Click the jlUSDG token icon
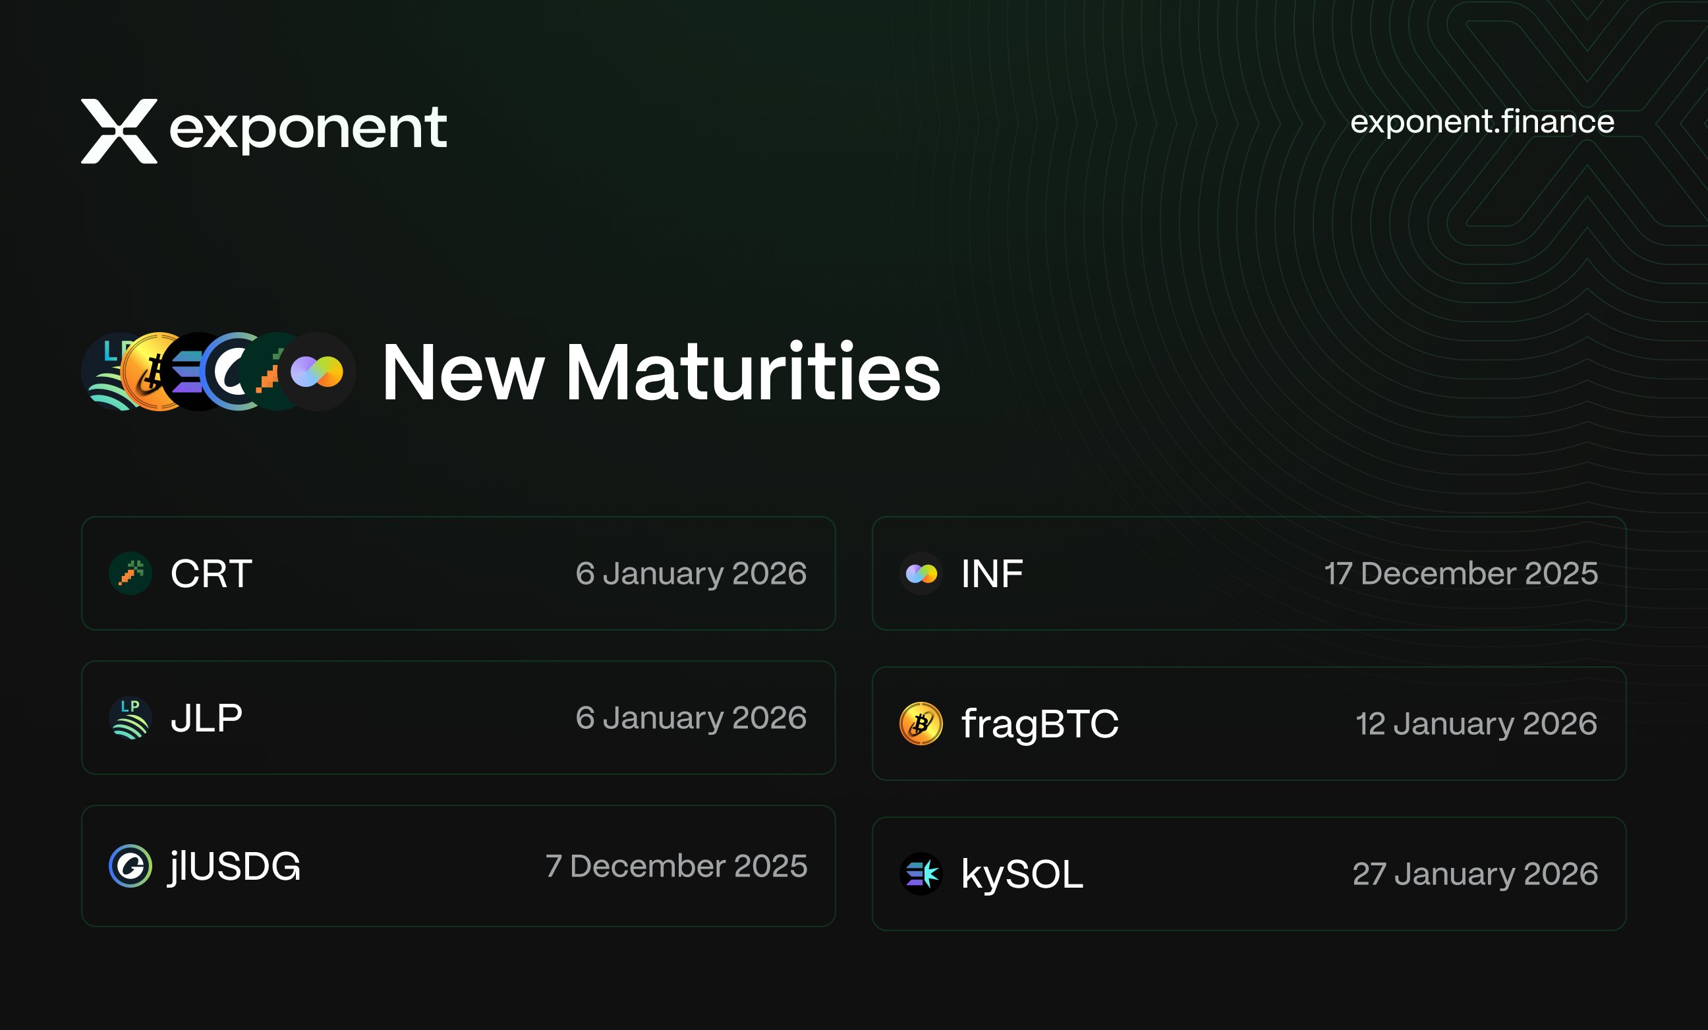The height and width of the screenshot is (1030, 1708). [x=130, y=866]
